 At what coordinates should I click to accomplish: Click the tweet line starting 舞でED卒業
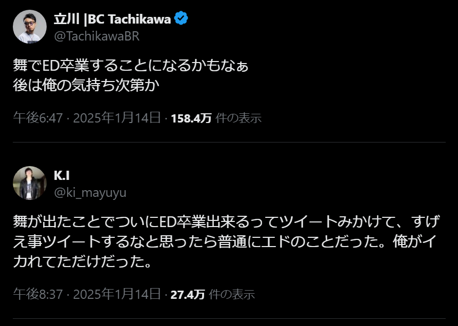[x=134, y=67]
